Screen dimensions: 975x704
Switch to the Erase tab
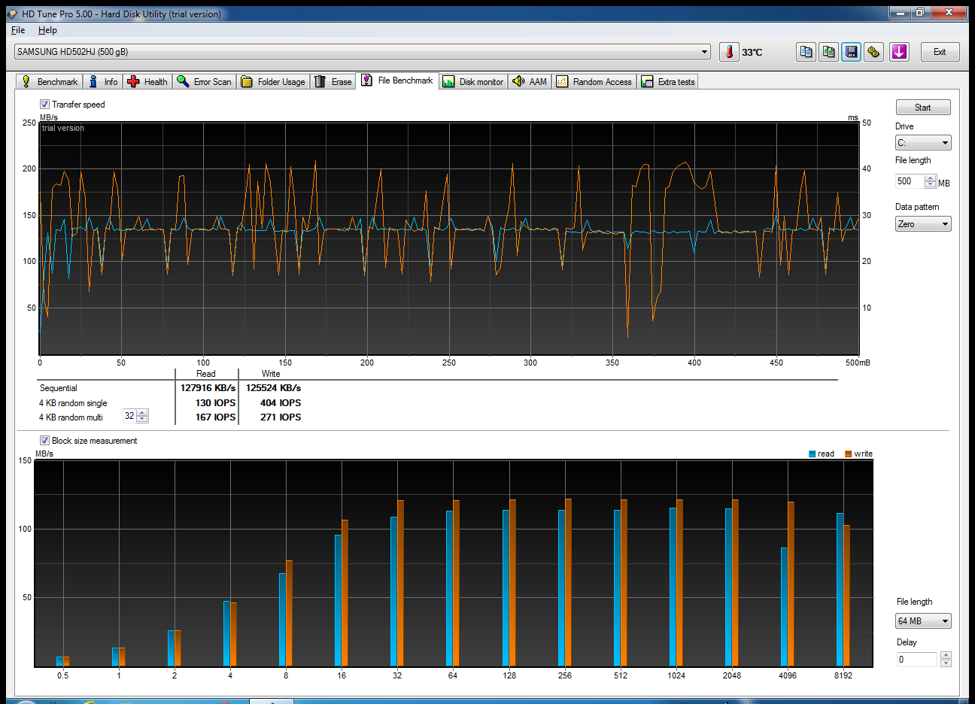pyautogui.click(x=333, y=82)
